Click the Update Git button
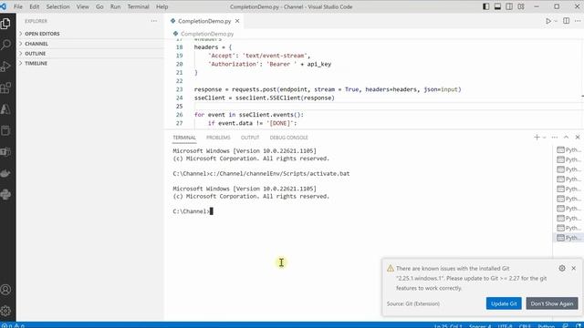This screenshot has width=584, height=328. [504, 303]
